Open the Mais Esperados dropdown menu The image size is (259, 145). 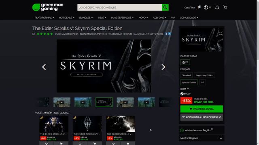point(122,18)
